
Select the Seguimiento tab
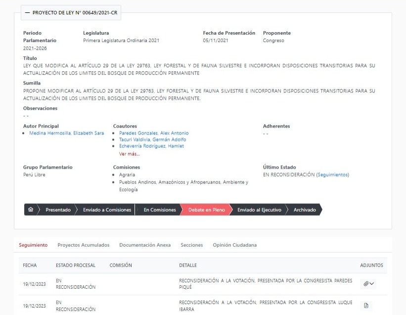(x=33, y=245)
